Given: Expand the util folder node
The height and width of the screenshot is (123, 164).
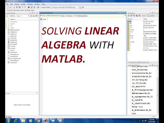Looking at the screenshot, I should click(6, 26).
